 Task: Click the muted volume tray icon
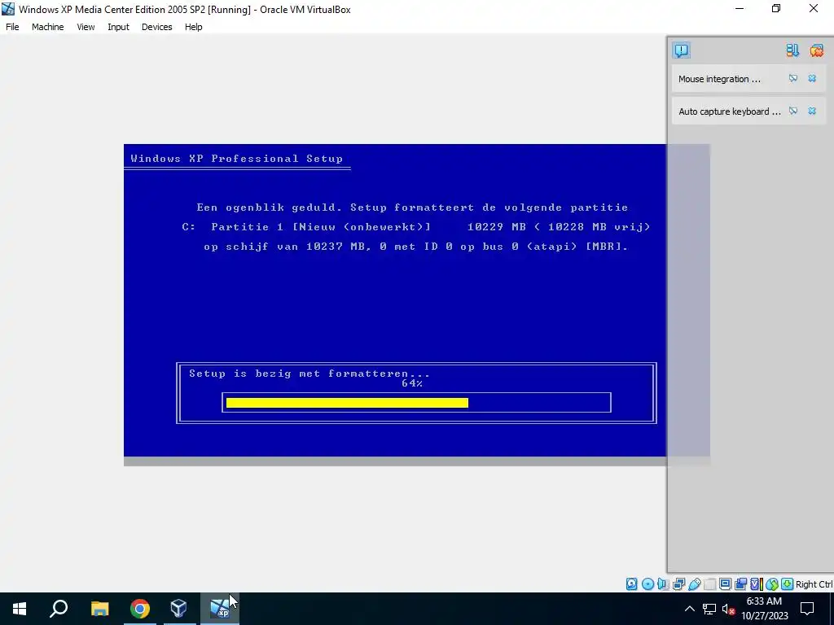pos(729,609)
